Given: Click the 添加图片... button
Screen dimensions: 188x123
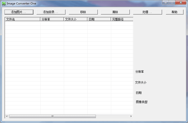Looking at the screenshot, I should pyautogui.click(x=19, y=12).
